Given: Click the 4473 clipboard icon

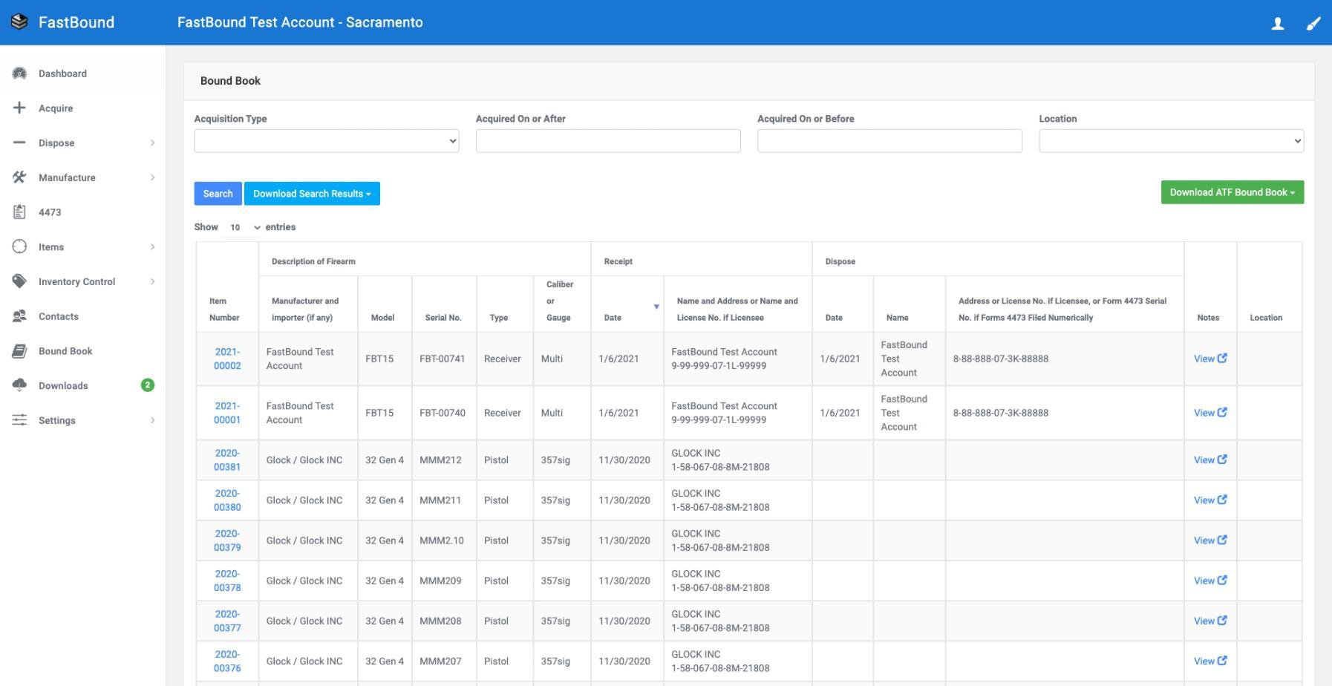Looking at the screenshot, I should [x=19, y=212].
